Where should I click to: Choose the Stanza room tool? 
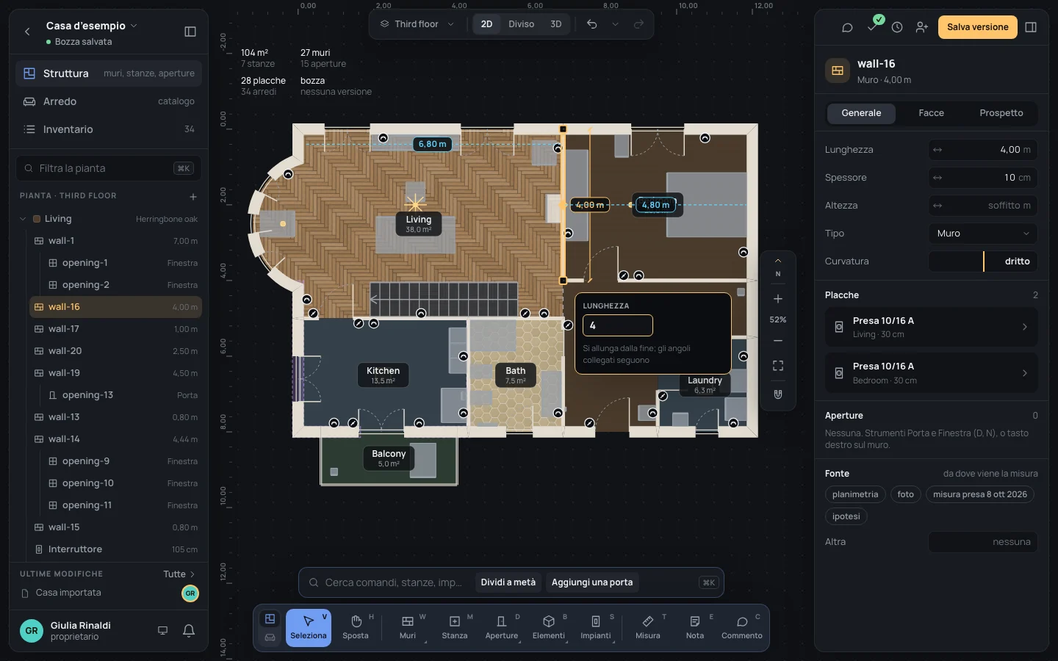point(455,628)
